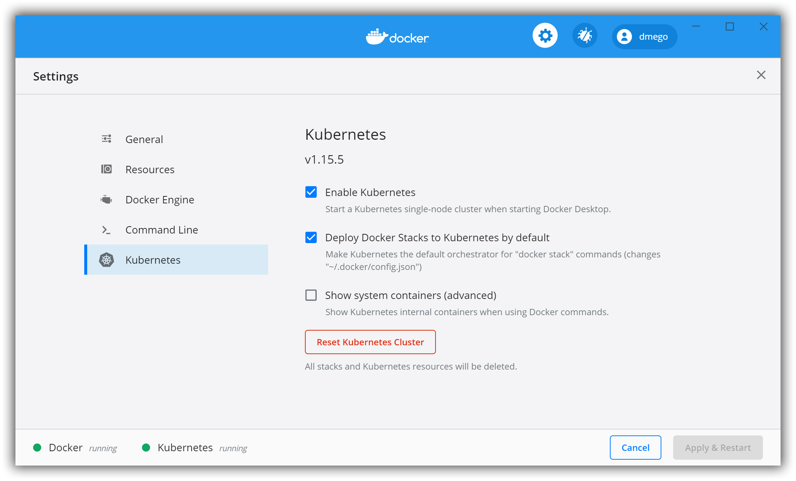
Task: Click the Cancel button
Action: (x=636, y=448)
